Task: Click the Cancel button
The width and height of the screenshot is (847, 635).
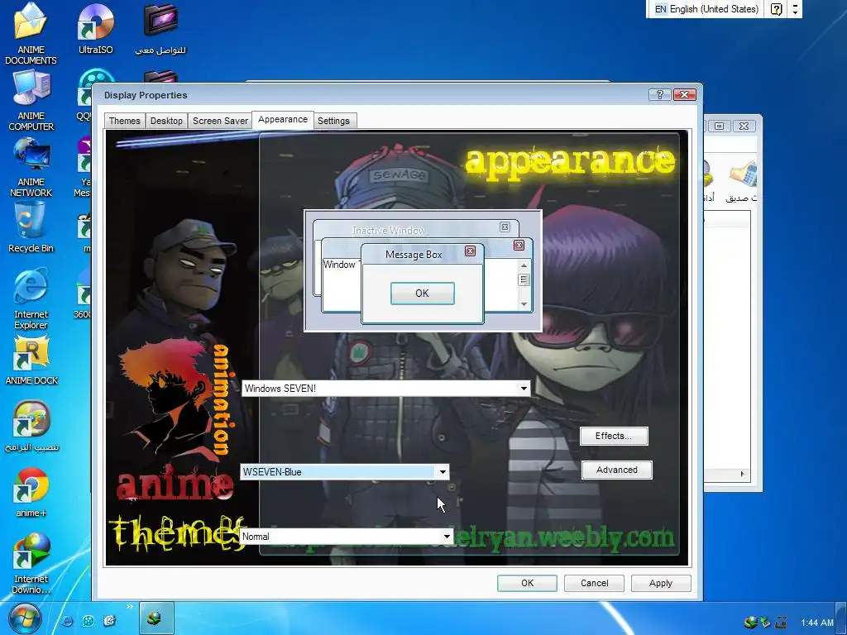Action: click(x=594, y=583)
